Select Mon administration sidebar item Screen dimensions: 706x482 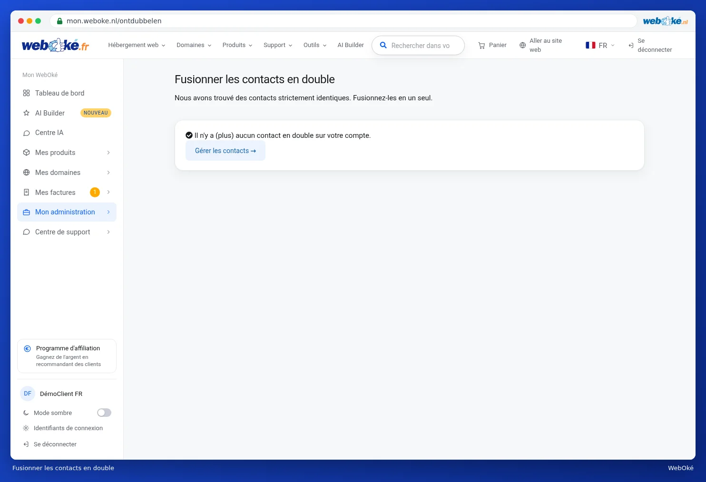[67, 212]
